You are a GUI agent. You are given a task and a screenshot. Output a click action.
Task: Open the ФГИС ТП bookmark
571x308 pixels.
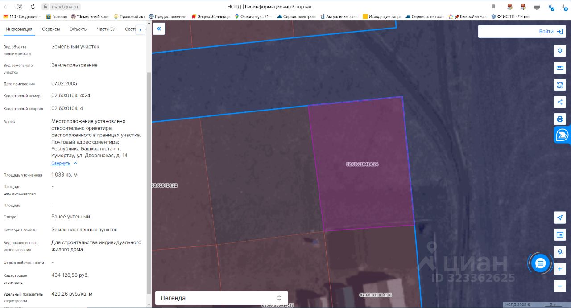510,16
